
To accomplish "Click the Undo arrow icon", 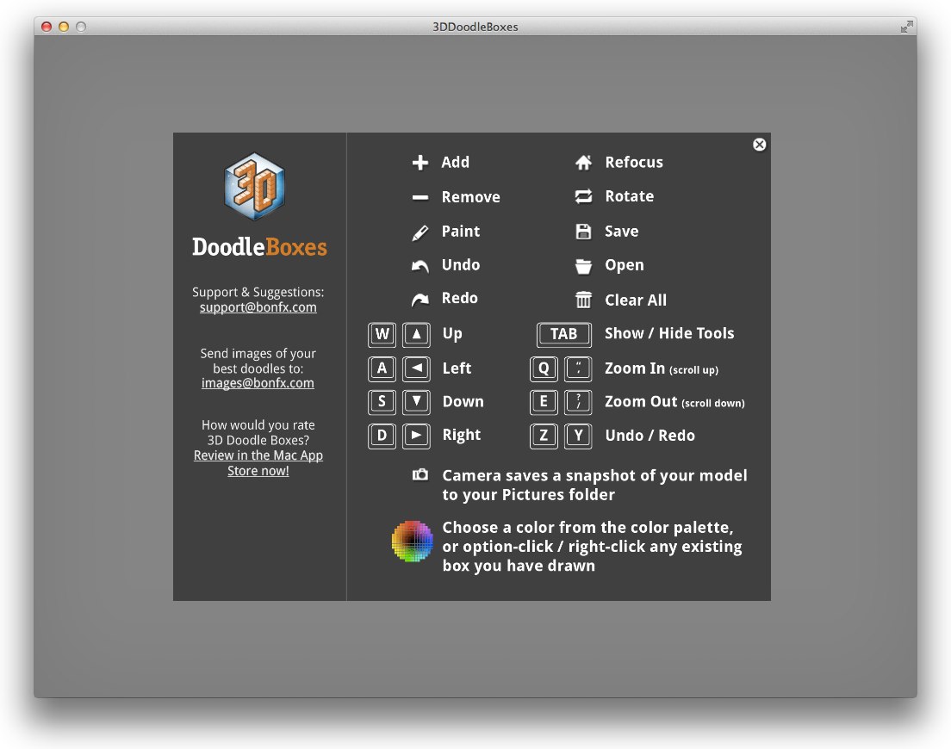I will click(x=420, y=266).
